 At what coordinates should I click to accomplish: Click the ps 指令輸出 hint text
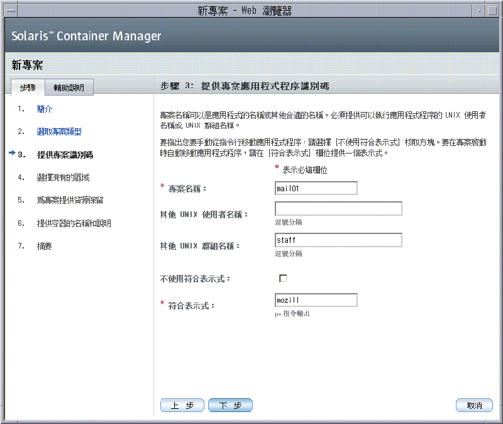coord(292,313)
